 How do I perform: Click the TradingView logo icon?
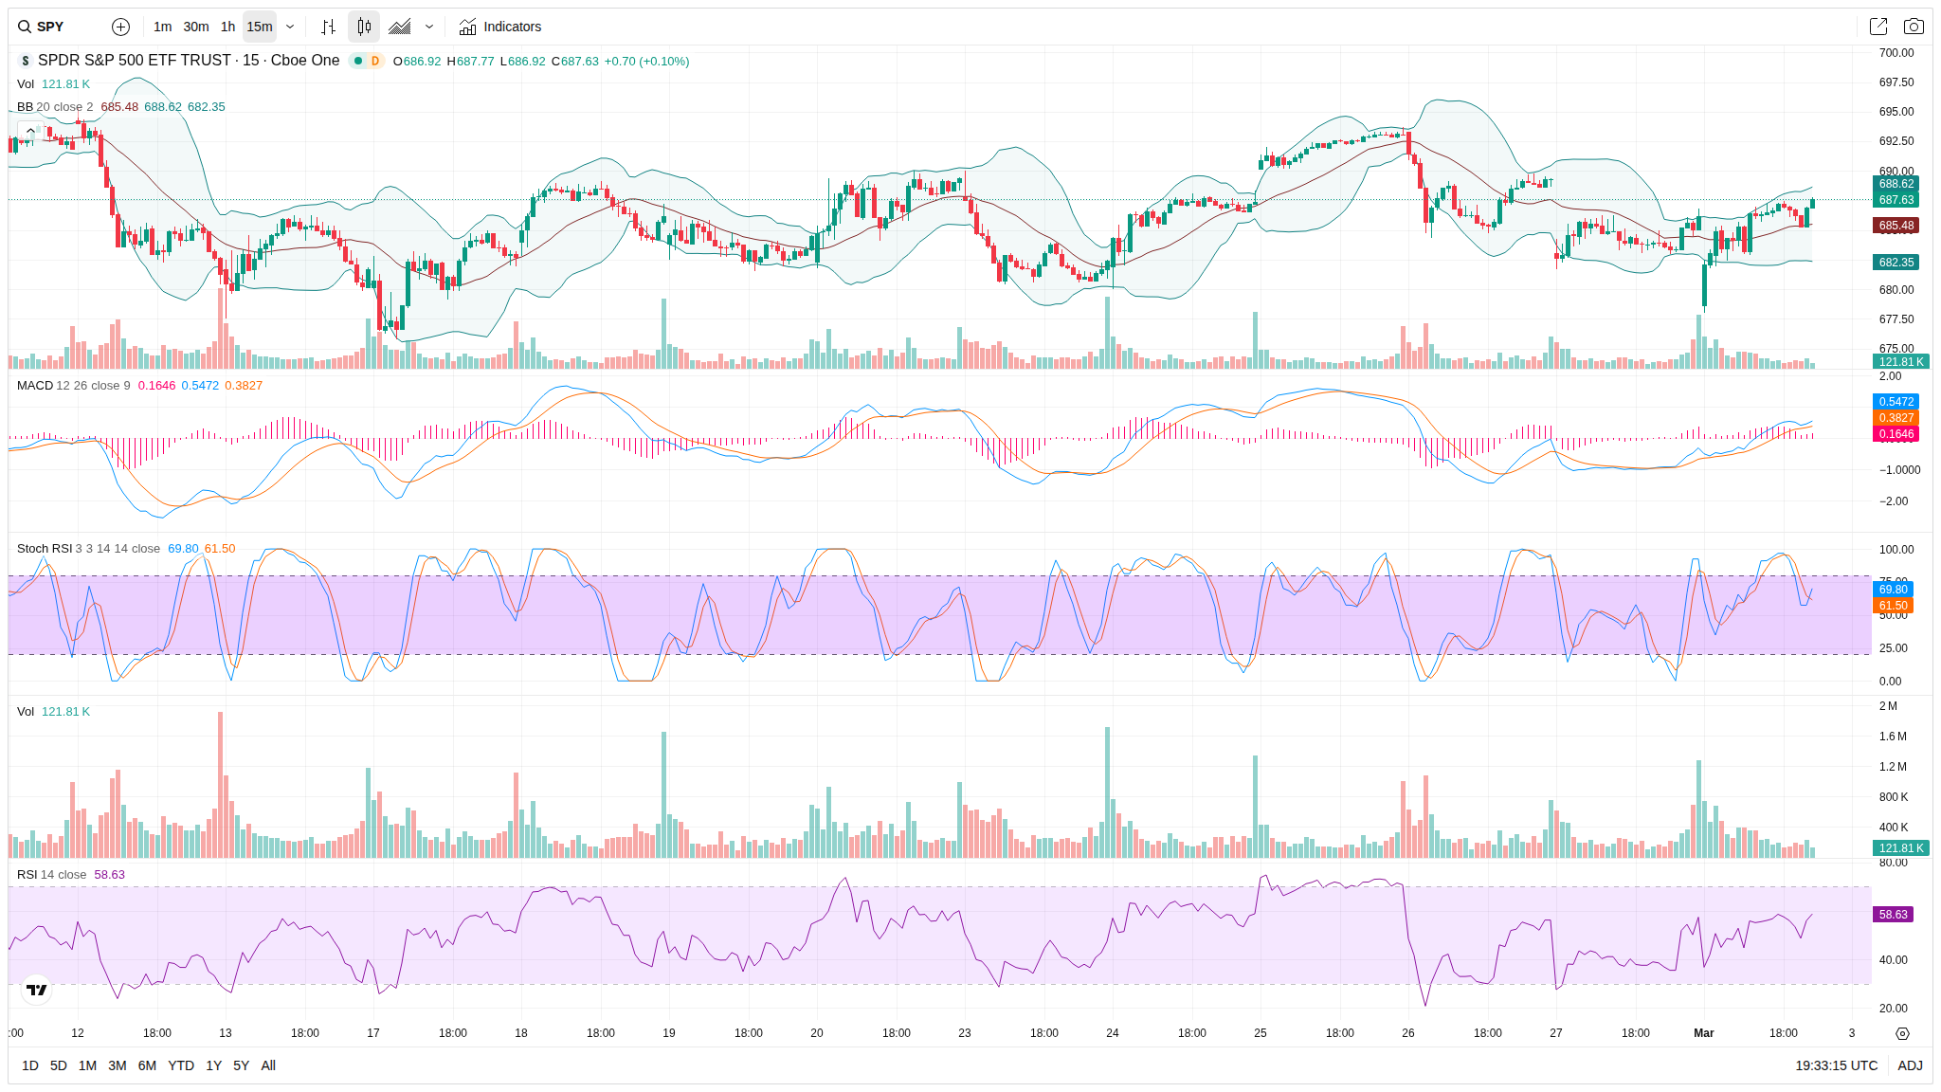point(37,990)
